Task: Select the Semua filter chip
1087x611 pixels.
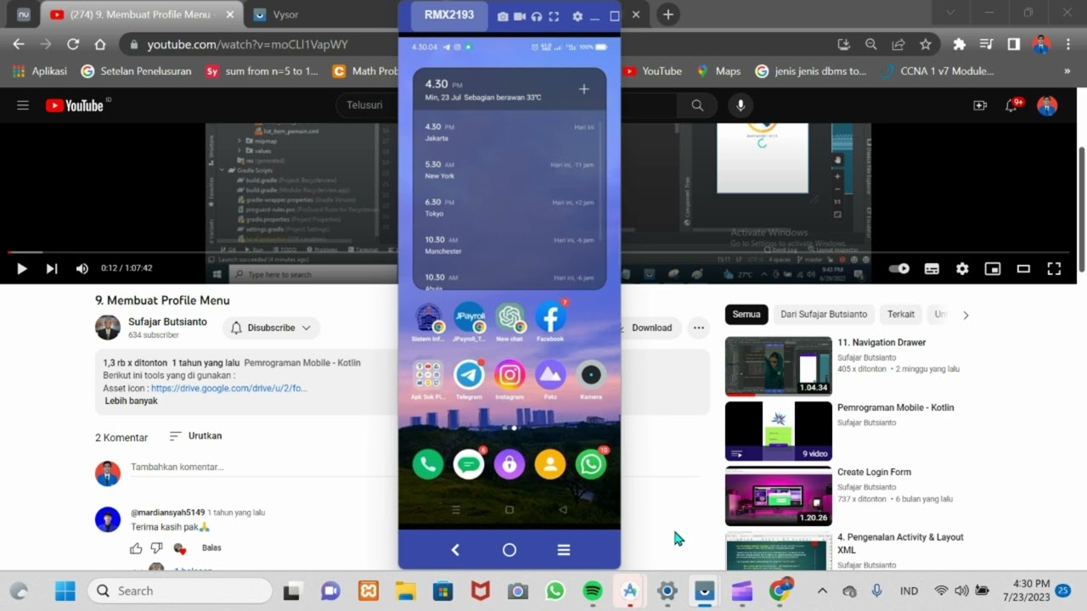Action: (x=746, y=314)
